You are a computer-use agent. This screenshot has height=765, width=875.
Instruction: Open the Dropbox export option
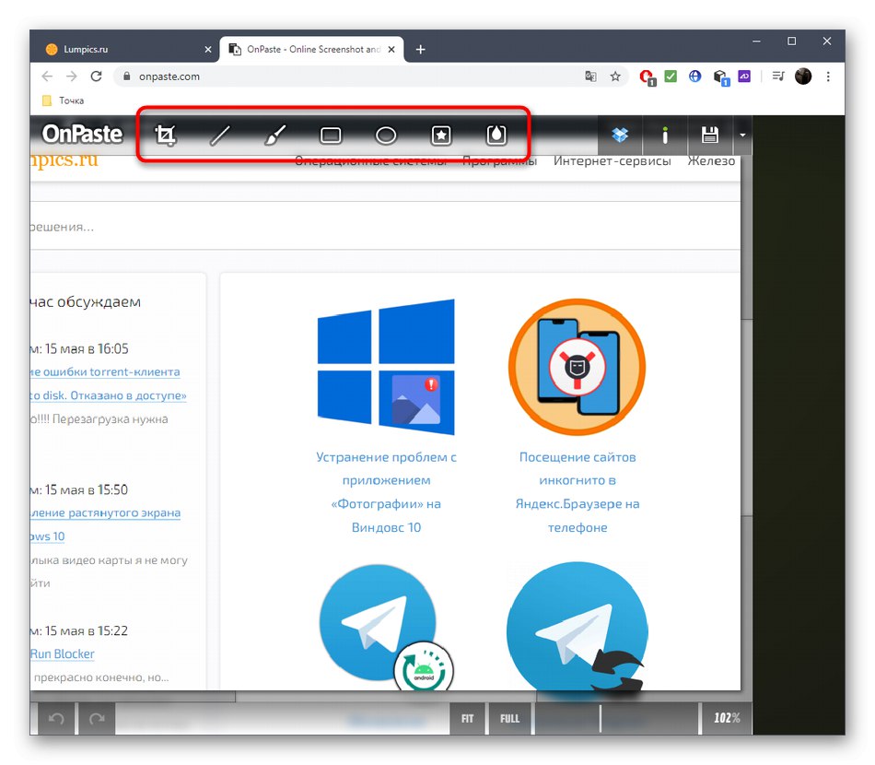click(619, 135)
